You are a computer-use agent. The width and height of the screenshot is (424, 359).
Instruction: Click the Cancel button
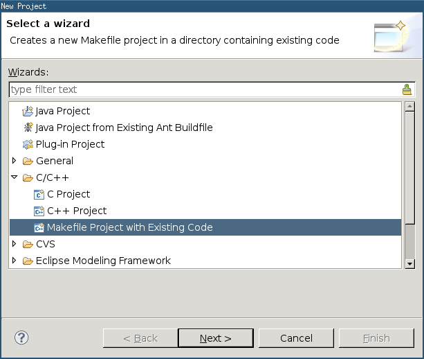coord(296,338)
